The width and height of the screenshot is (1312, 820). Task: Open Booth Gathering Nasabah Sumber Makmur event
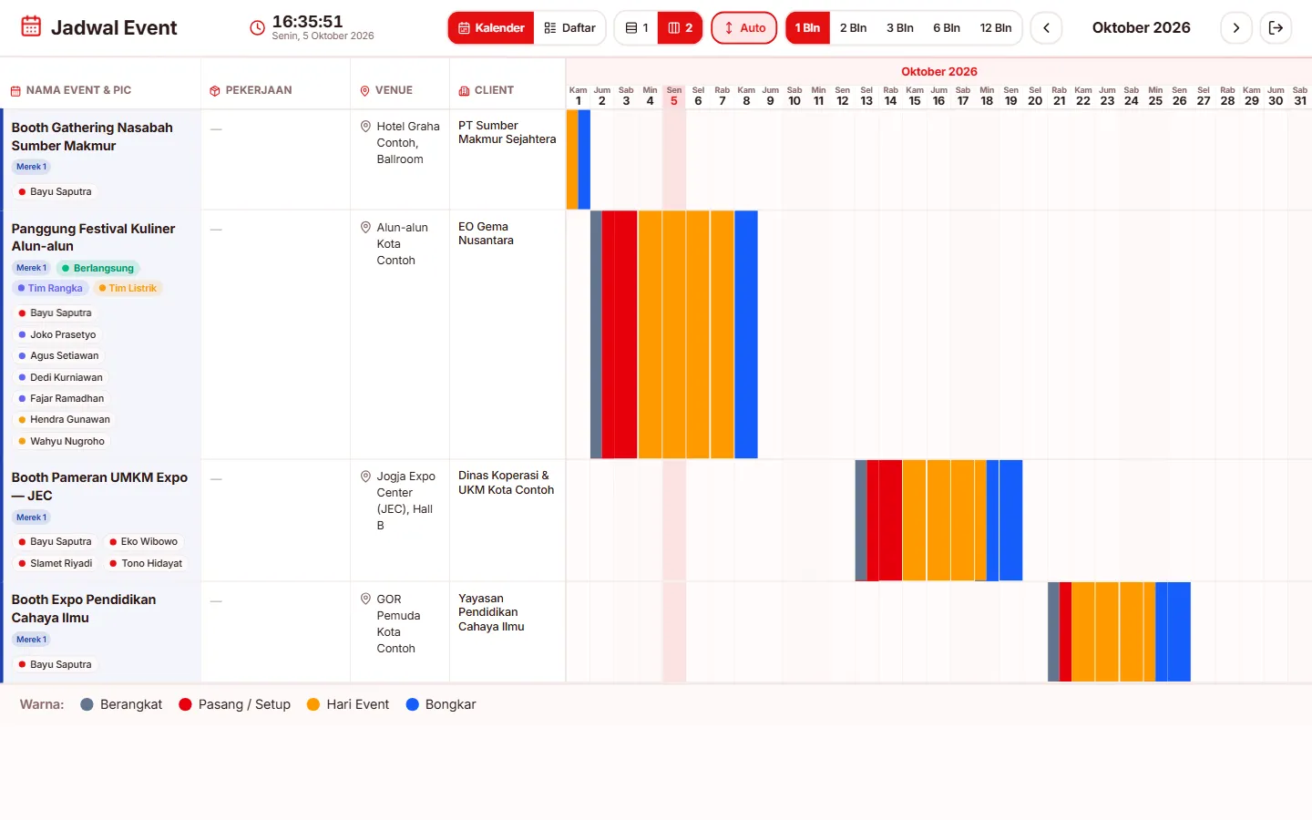coord(92,137)
